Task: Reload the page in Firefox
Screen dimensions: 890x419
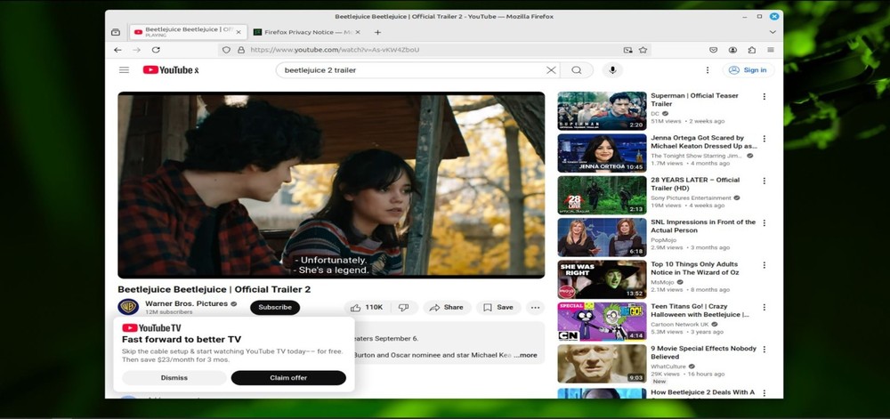Action: coord(156,50)
